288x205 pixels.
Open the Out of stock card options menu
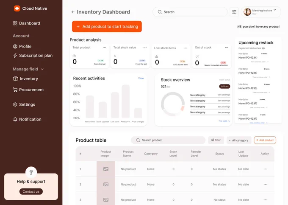click(x=227, y=48)
